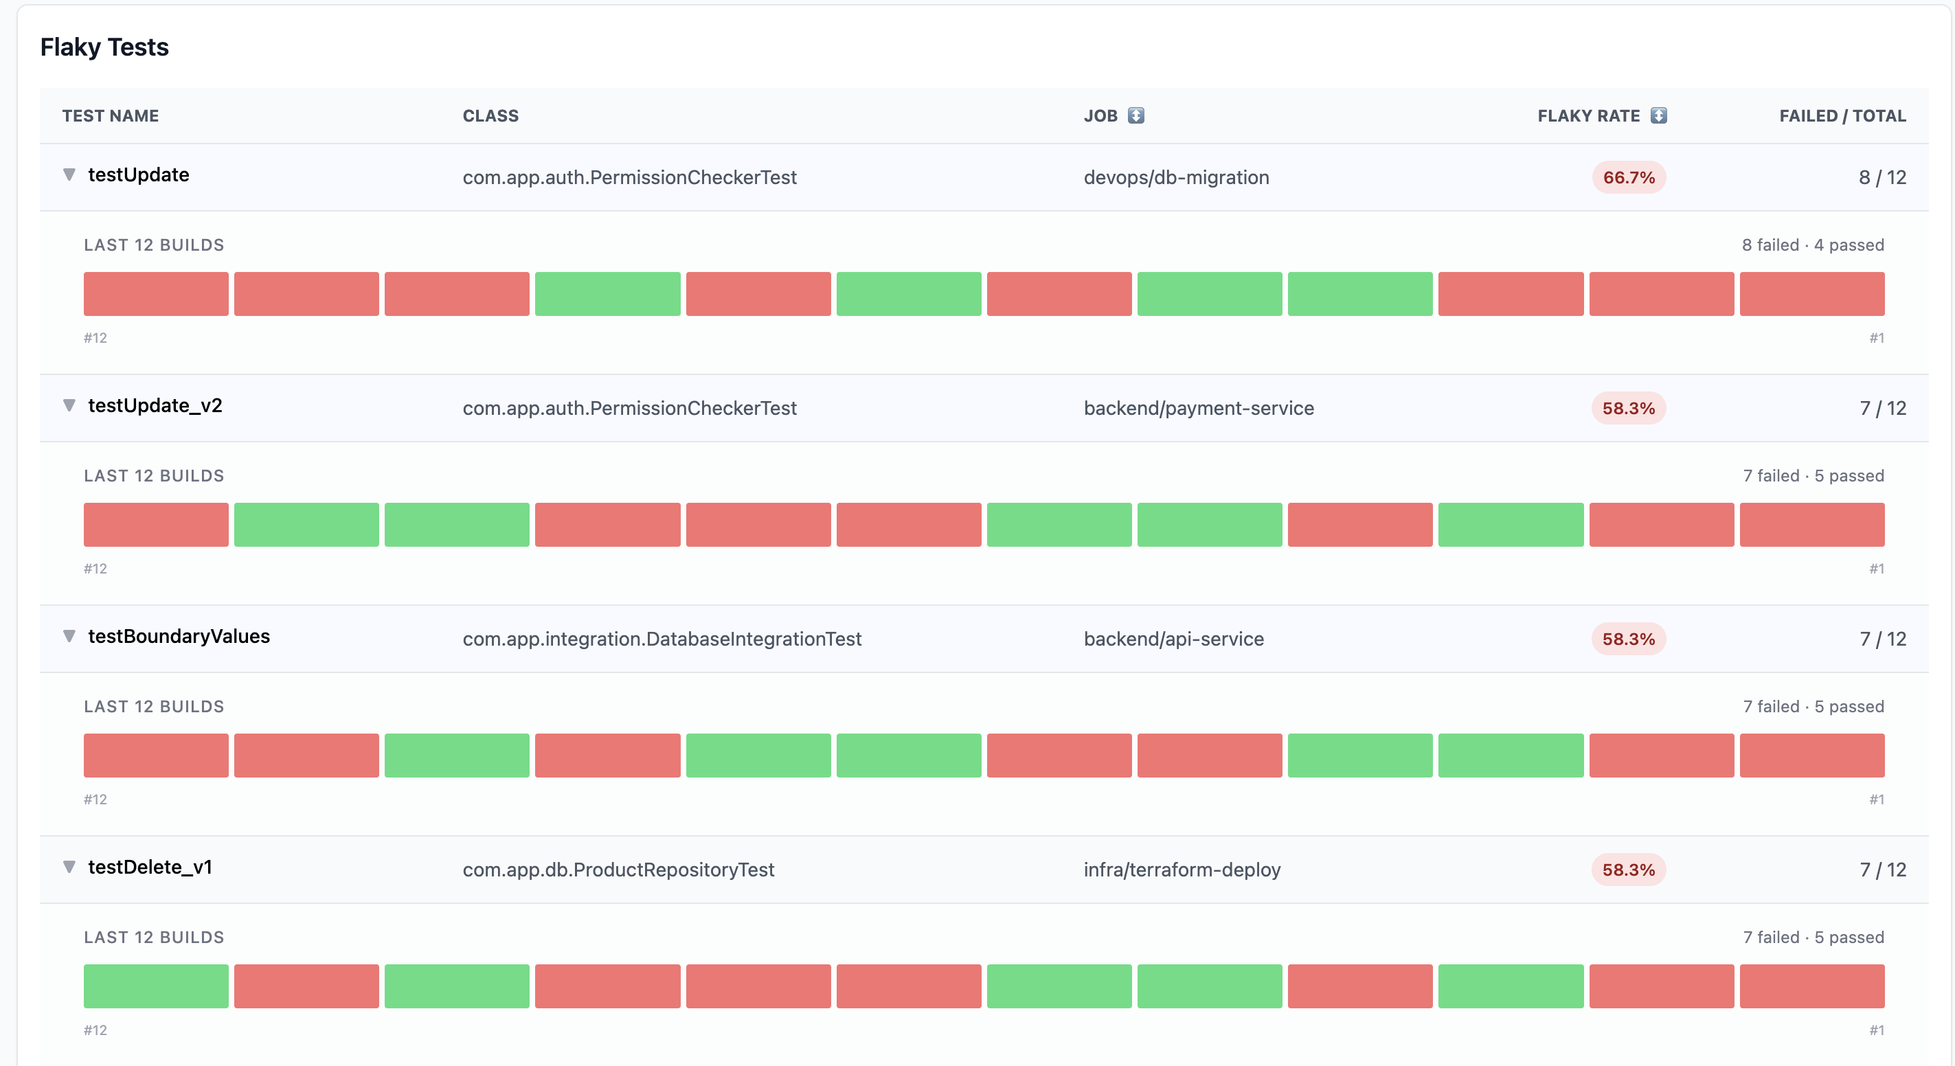This screenshot has width=1955, height=1066.
Task: Collapse the testUpdate build history
Action: point(69,174)
